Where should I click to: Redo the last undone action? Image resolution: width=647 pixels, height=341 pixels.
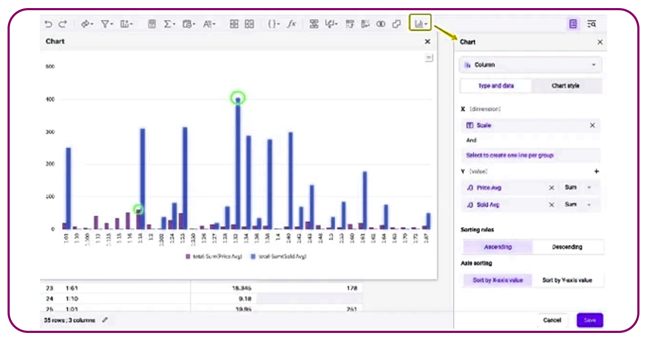pos(62,24)
